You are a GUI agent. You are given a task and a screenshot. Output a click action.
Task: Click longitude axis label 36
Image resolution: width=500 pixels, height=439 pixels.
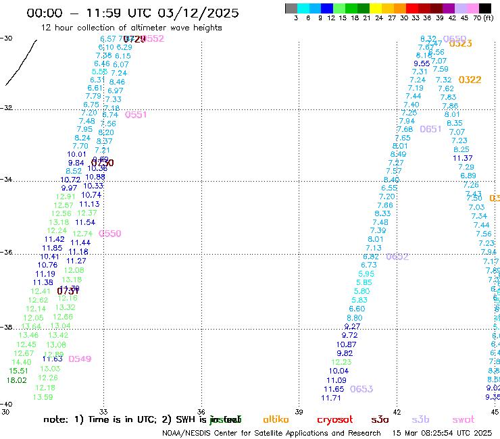201,412
